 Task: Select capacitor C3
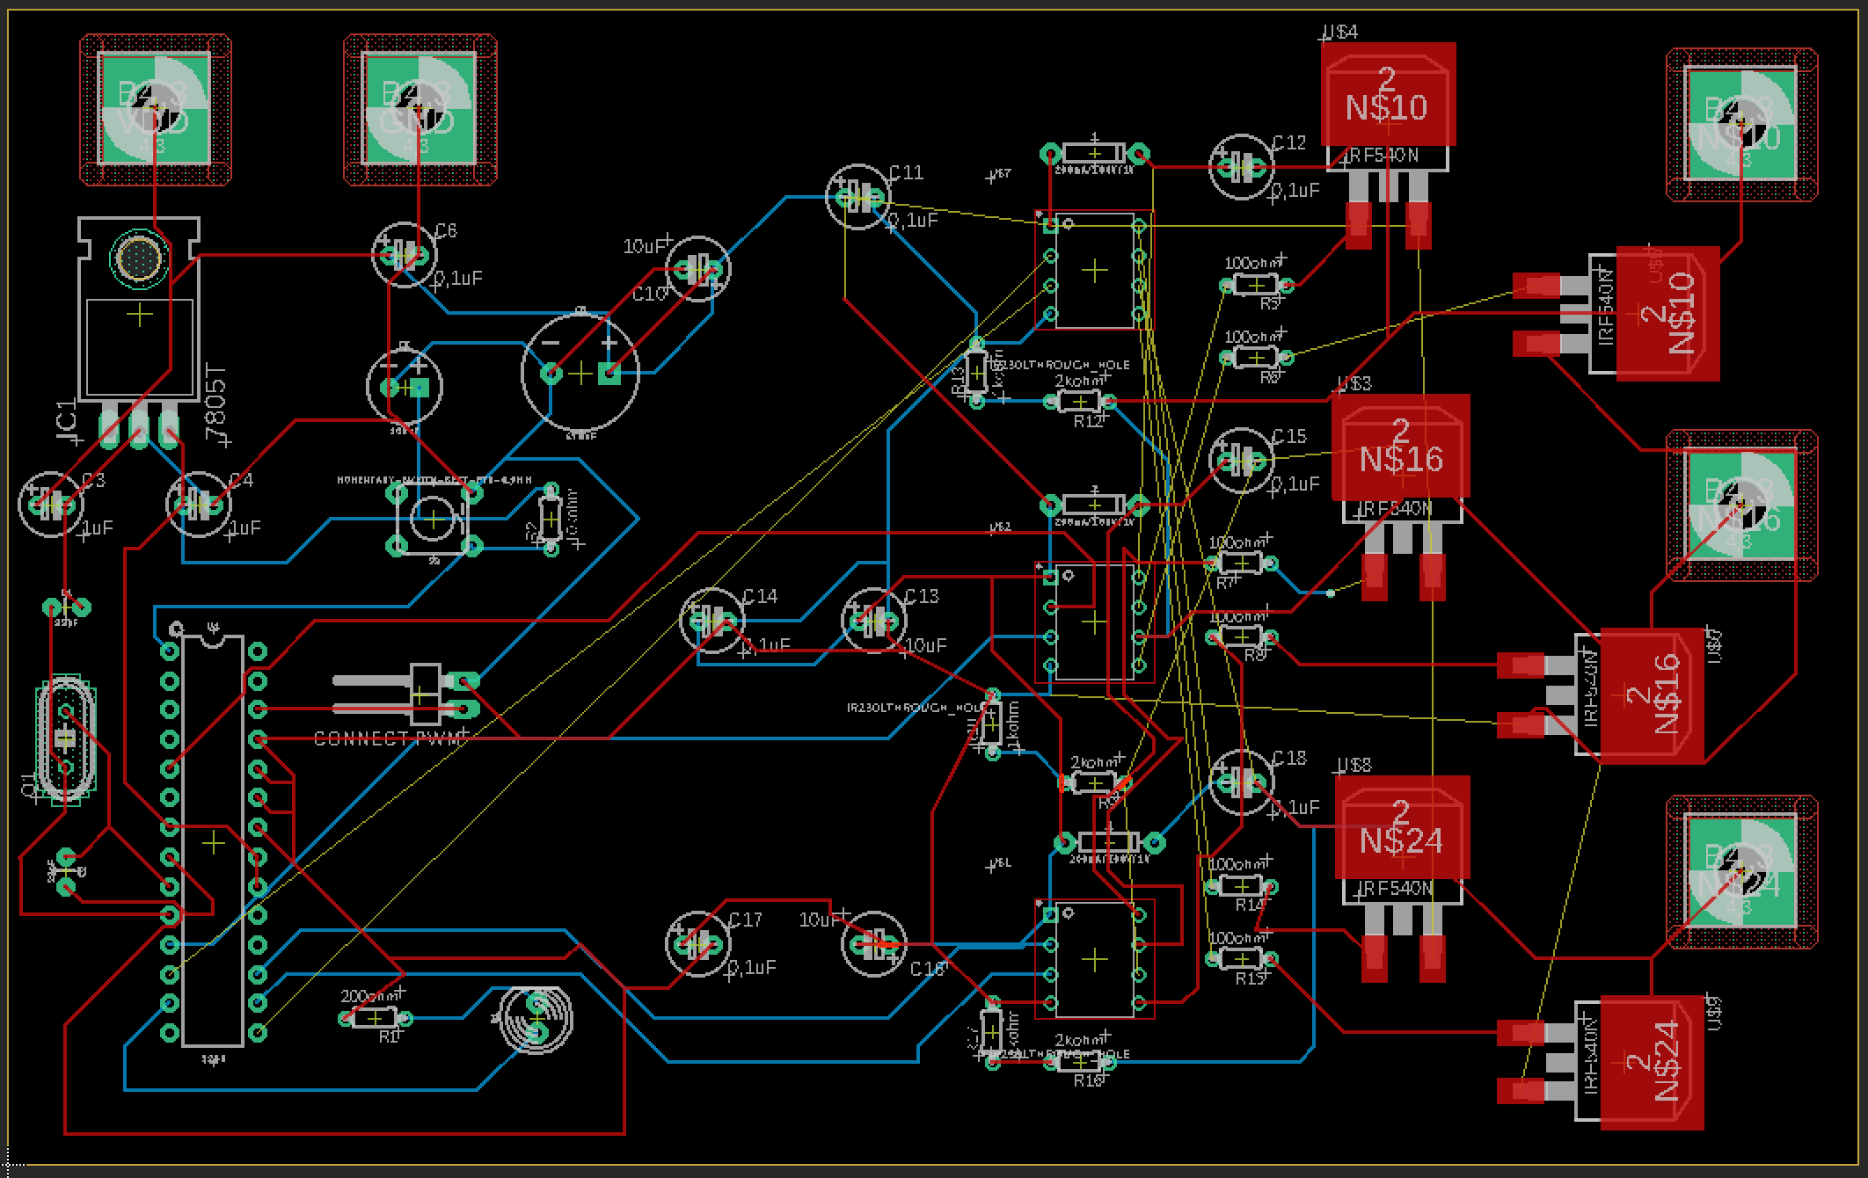click(x=51, y=505)
